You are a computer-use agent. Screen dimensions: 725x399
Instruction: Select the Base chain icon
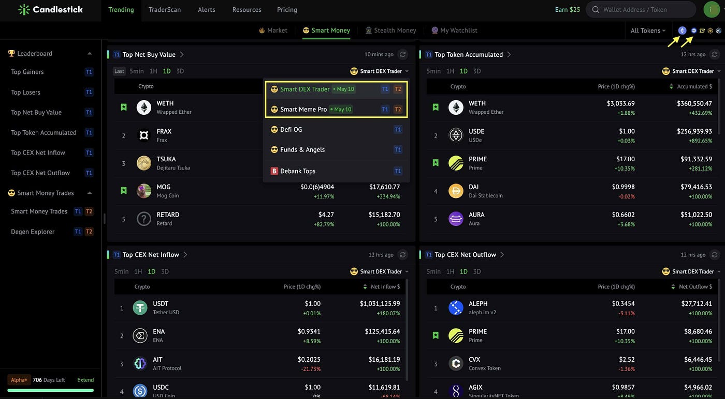pyautogui.click(x=694, y=30)
